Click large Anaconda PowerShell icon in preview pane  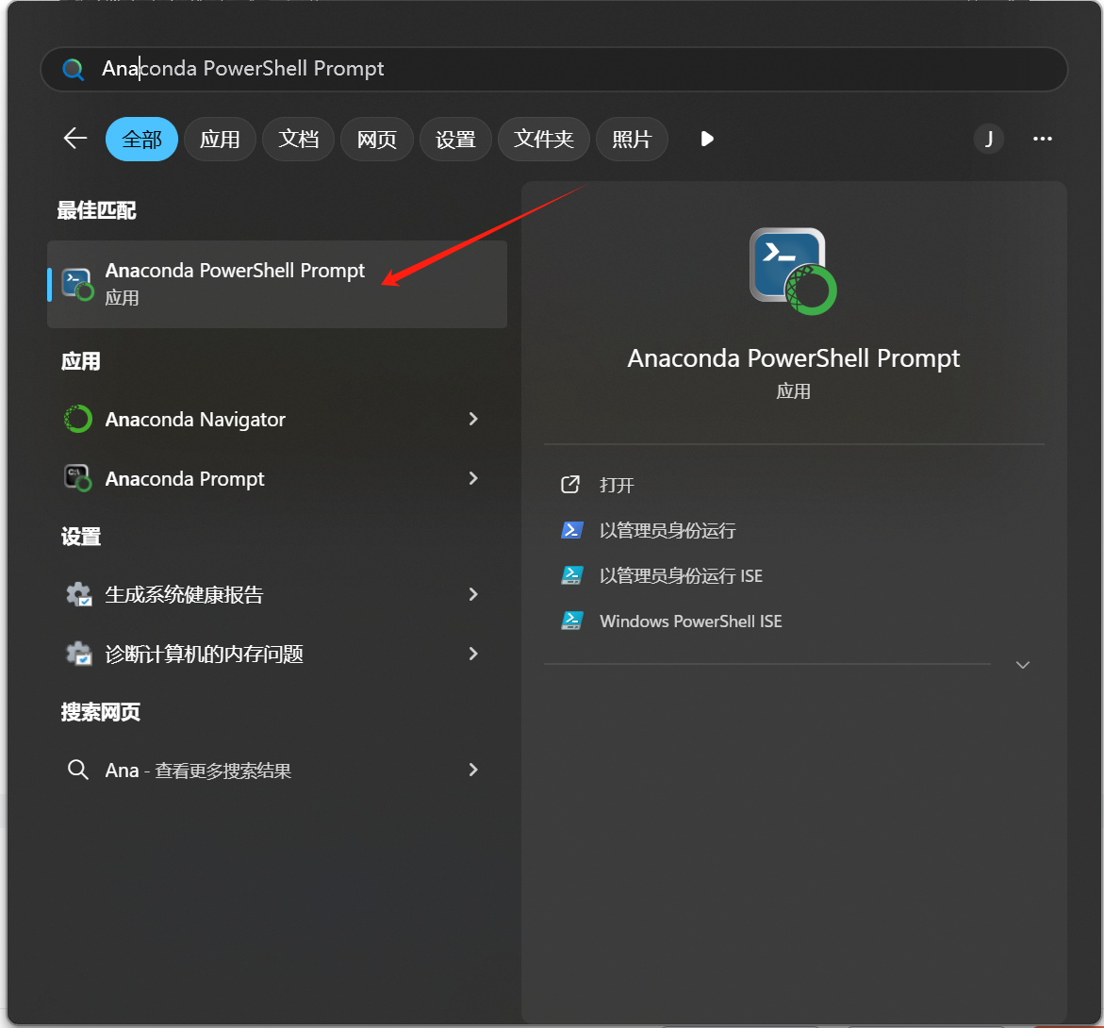tap(793, 271)
